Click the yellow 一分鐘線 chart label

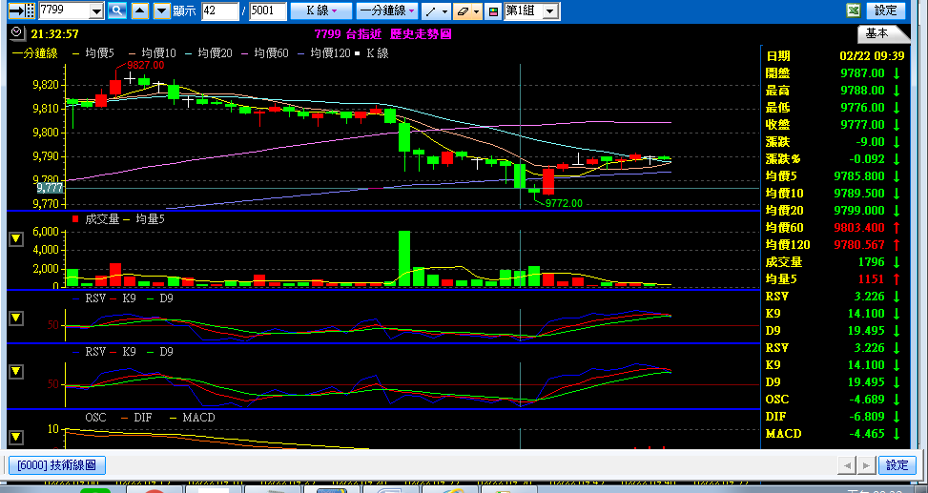[x=35, y=53]
